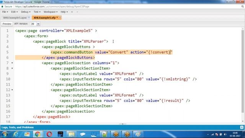Screen dimensions: 245x138
Task: Go forward with the right arrow
Action: [x=77, y=12]
